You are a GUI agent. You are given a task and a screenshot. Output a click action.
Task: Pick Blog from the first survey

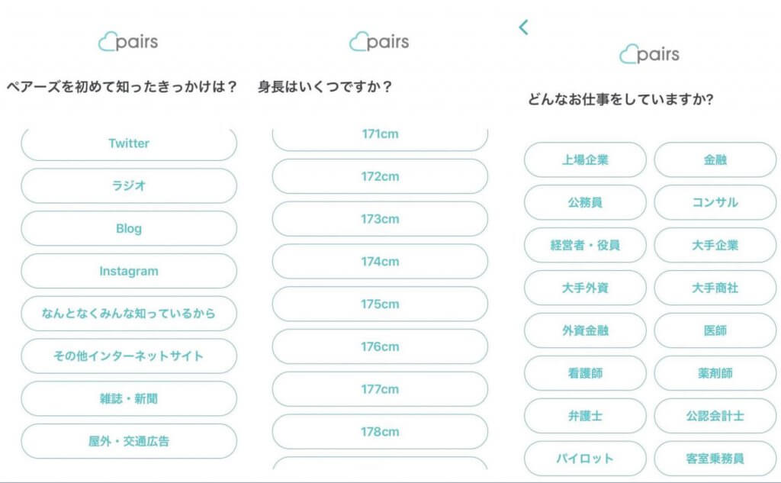click(128, 228)
